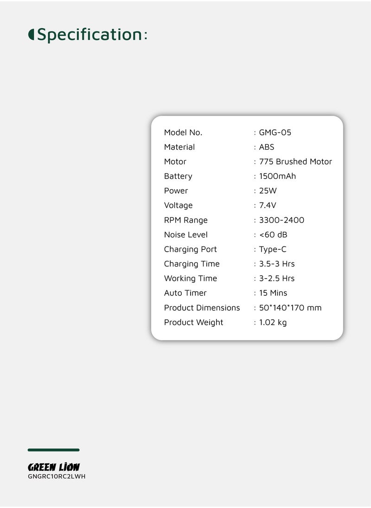Screen dimensions: 371x508
Task: Click the 1500mAh battery value
Action: 277,176
